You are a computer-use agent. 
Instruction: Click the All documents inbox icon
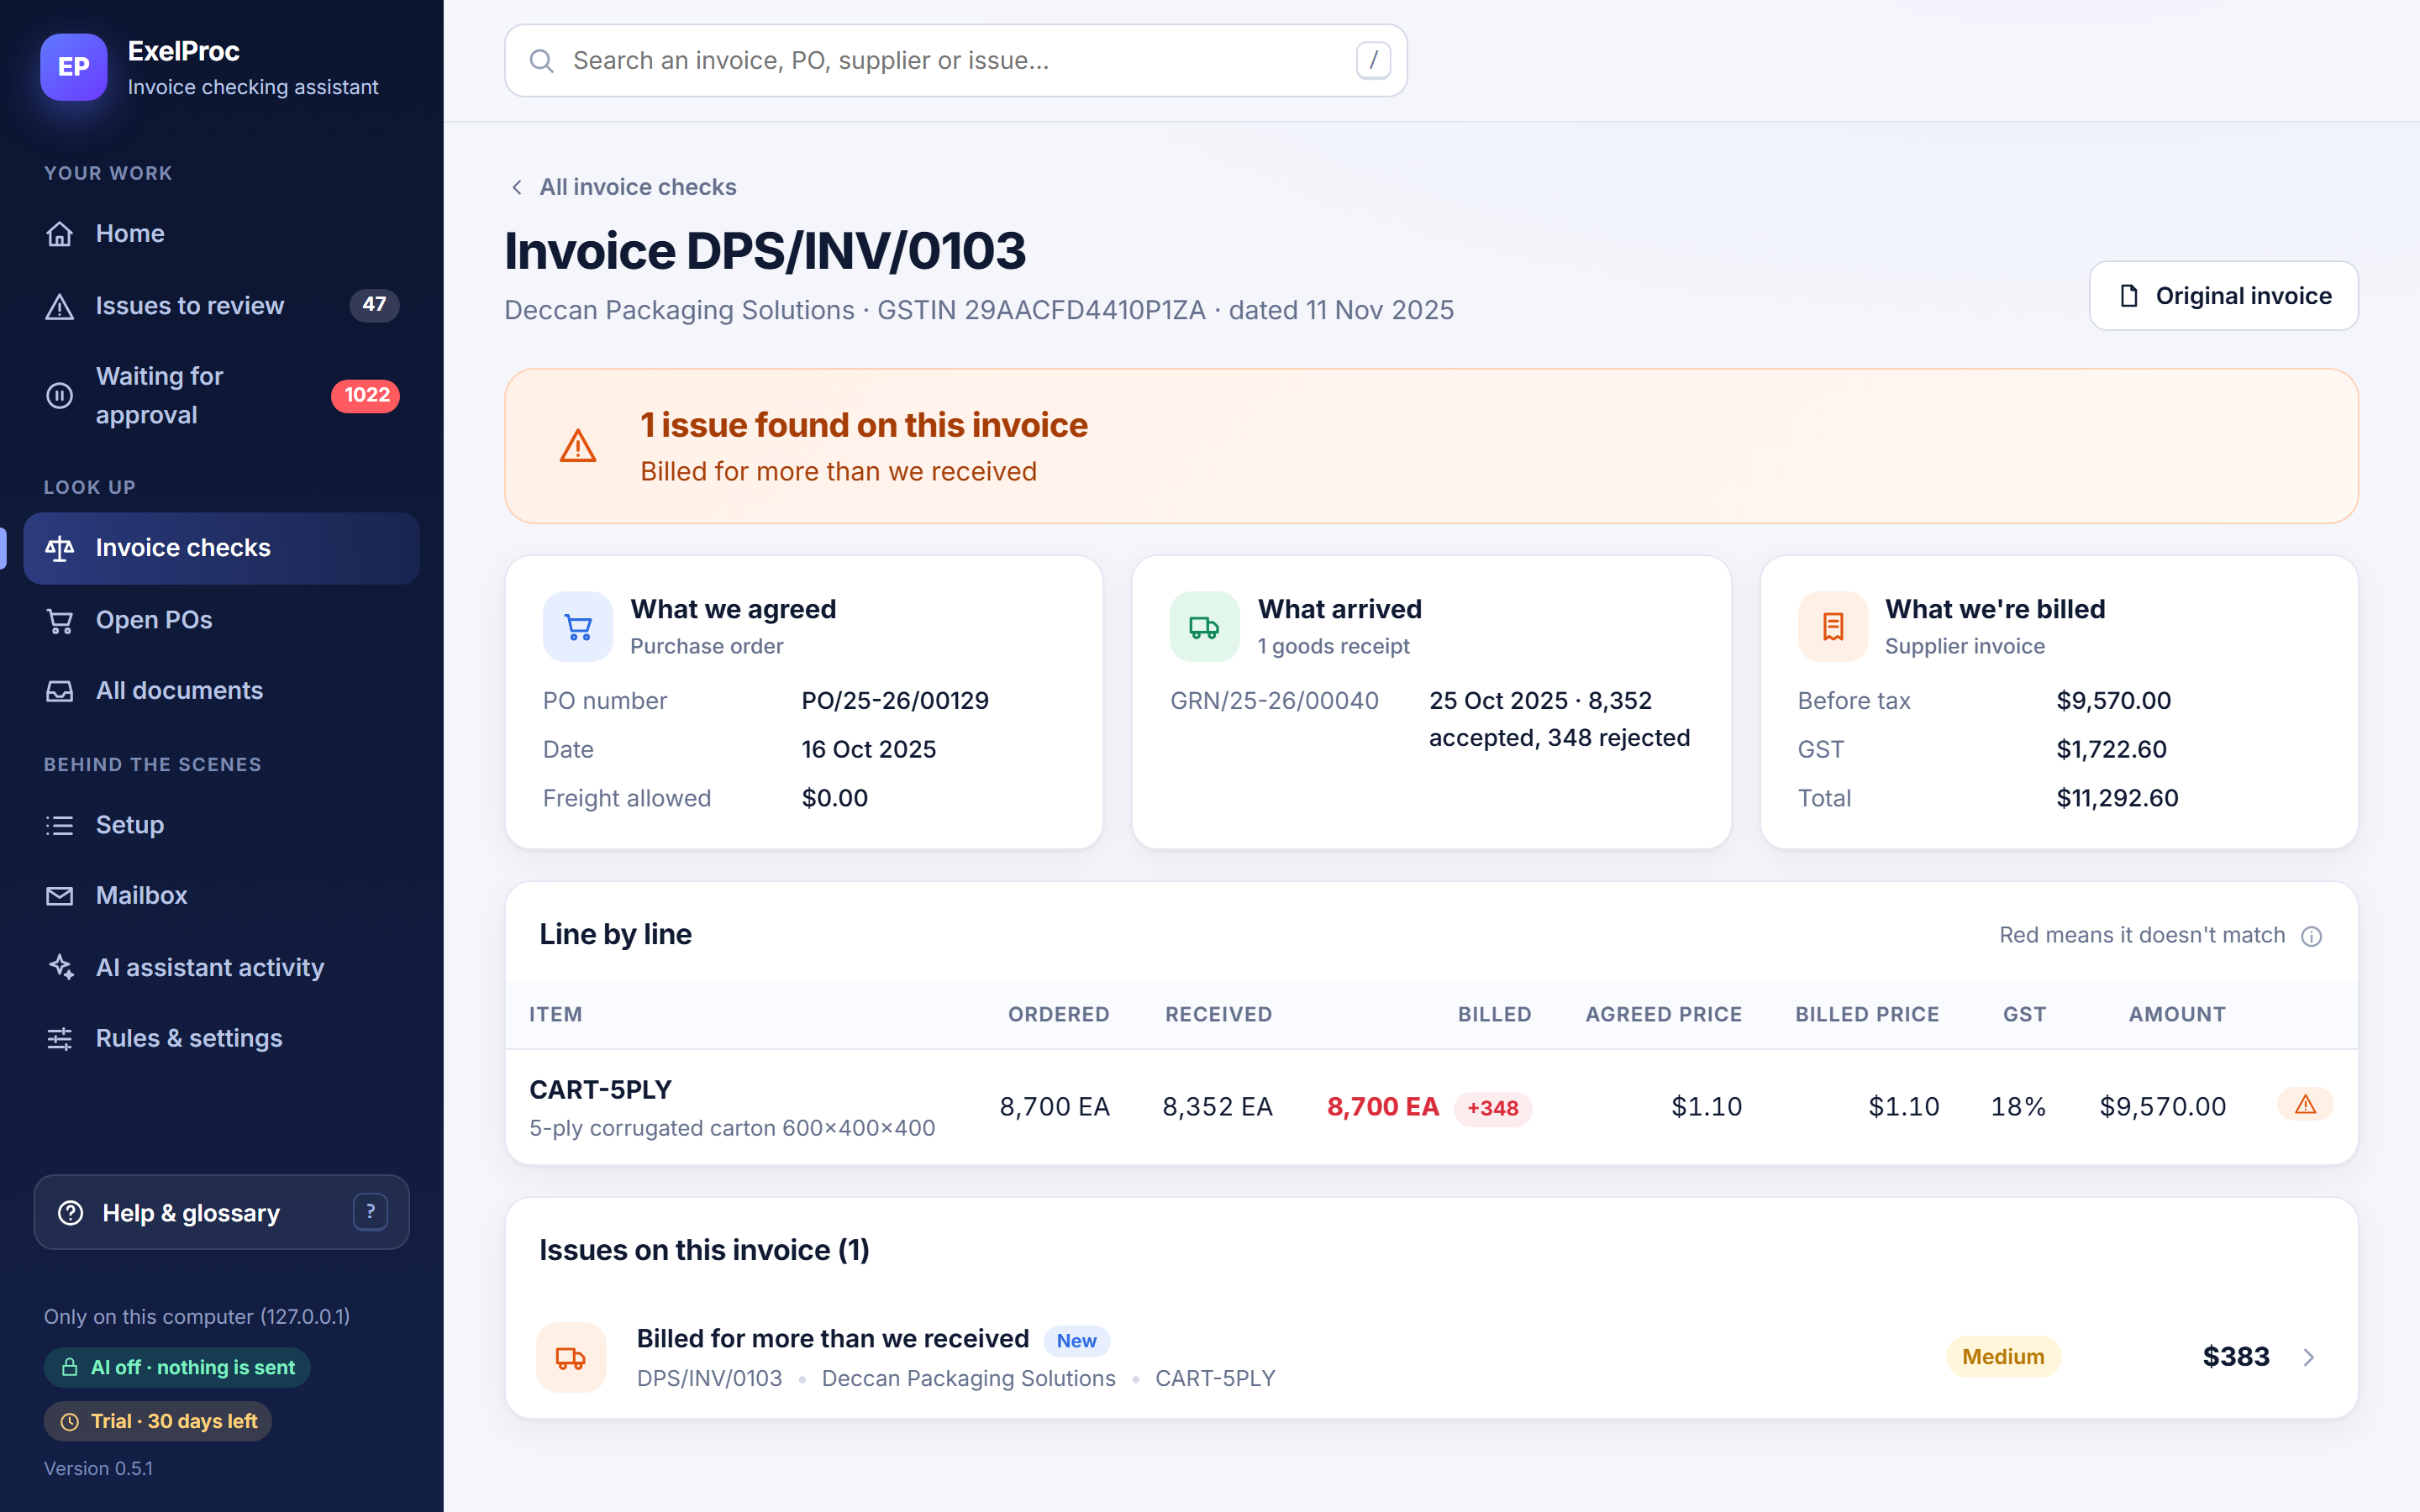click(x=60, y=691)
